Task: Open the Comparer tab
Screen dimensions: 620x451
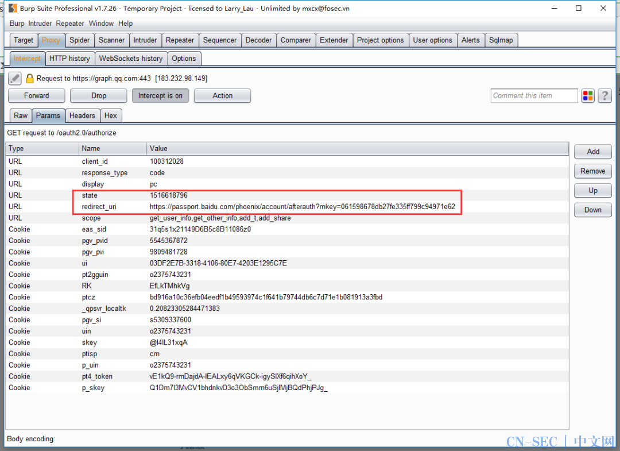Action: coord(296,40)
